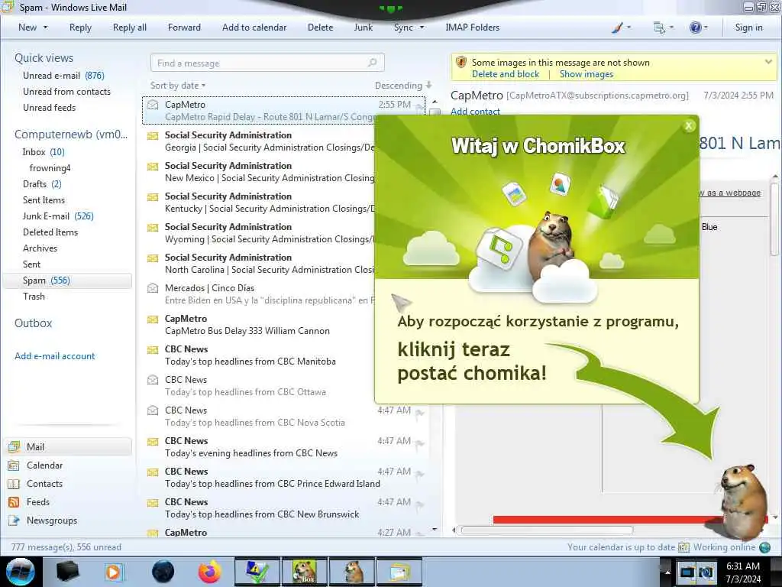
Task: Open Outbox in the folder pane
Action: pos(33,323)
